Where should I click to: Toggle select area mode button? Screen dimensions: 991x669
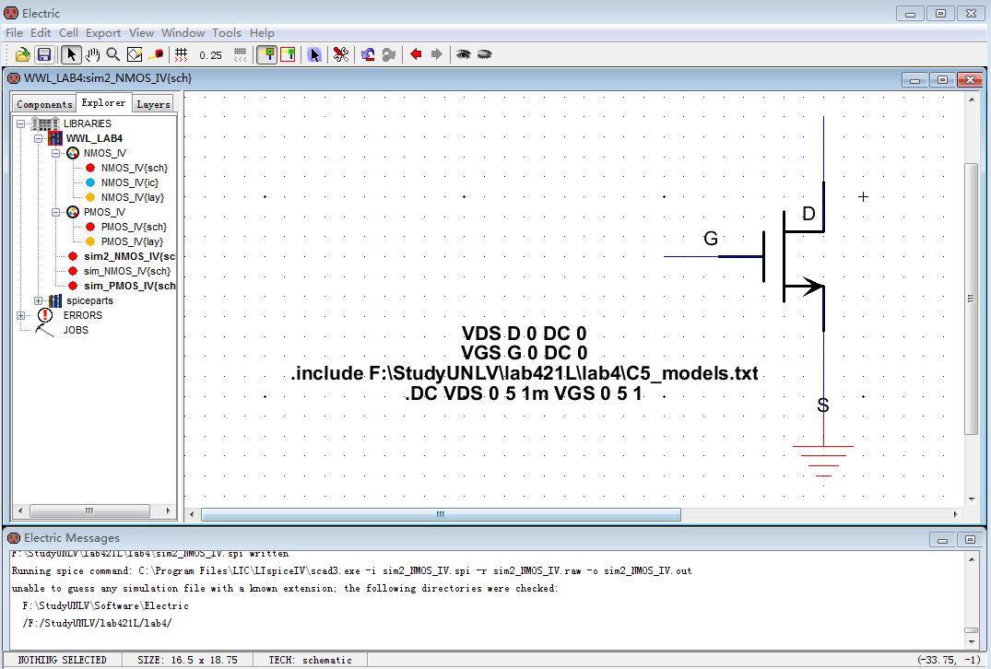(x=288, y=55)
